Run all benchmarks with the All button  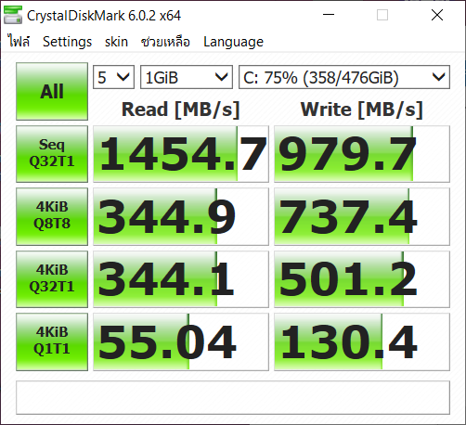(52, 91)
